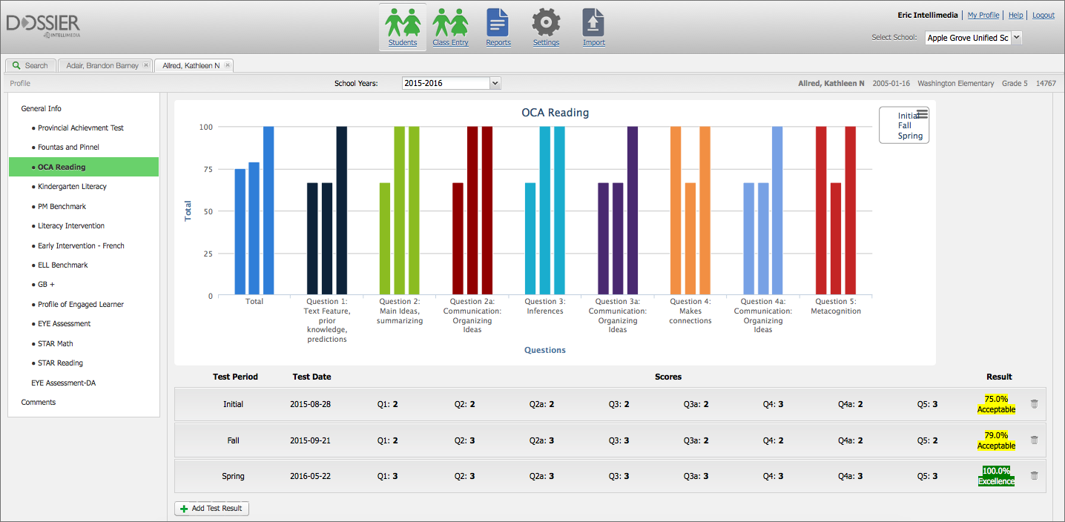Open the Students section icon
The image size is (1065, 522).
coord(403,23)
